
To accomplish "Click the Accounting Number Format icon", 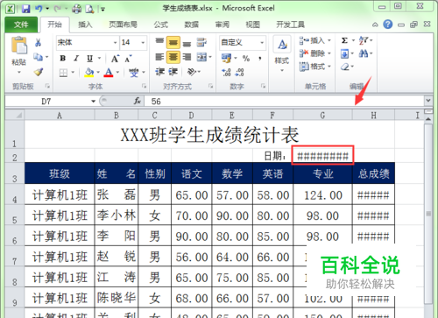I will tap(226, 58).
